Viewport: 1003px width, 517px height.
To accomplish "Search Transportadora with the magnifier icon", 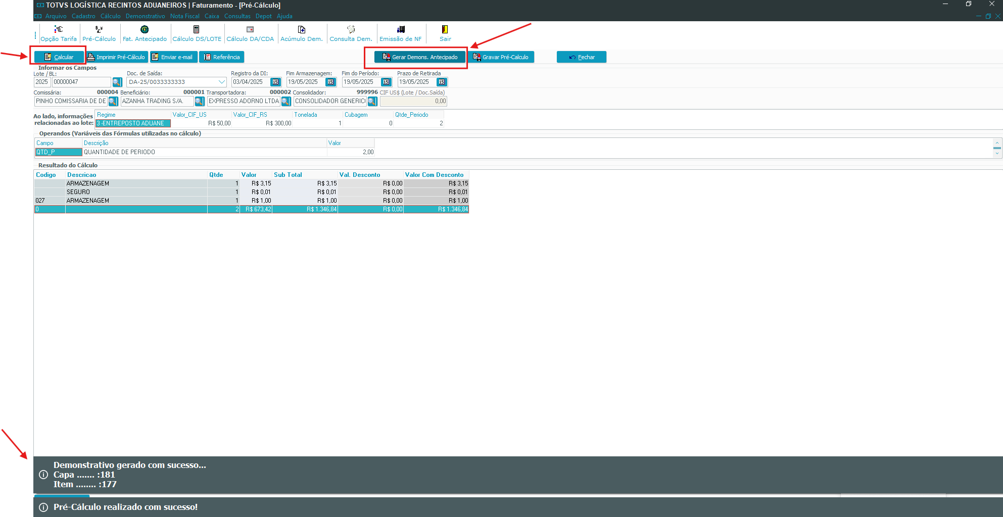I will [286, 101].
